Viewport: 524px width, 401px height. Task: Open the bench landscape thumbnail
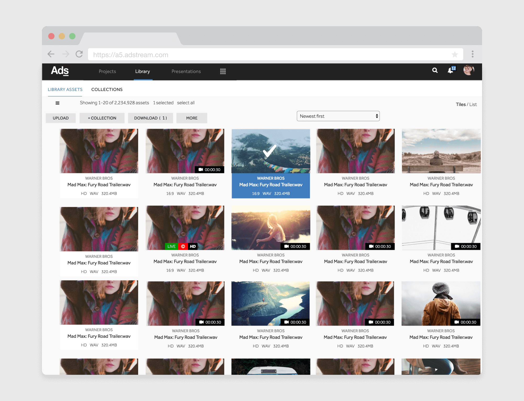[441, 151]
